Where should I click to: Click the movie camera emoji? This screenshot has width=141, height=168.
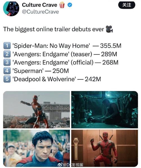tap(109, 29)
